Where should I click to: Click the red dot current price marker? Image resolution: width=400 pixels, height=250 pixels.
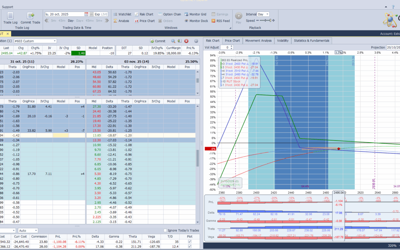[x=339, y=149]
